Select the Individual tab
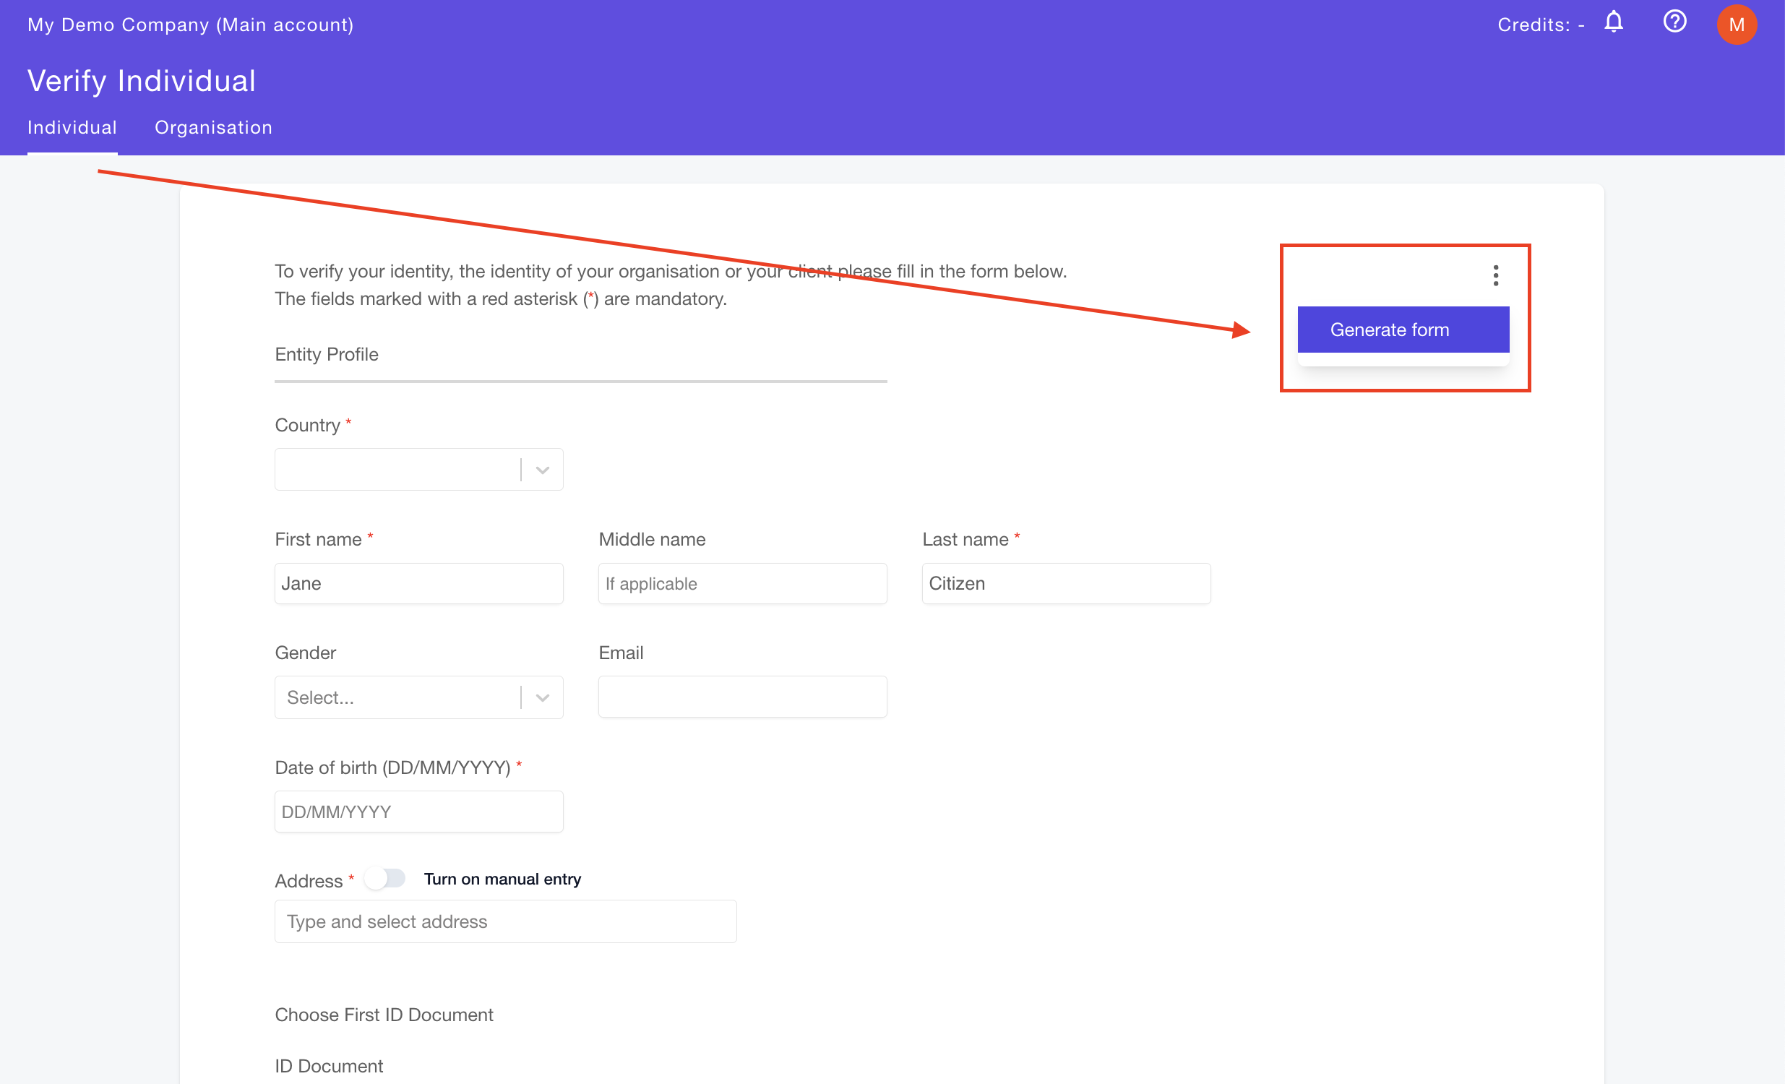Image resolution: width=1785 pixels, height=1084 pixels. [72, 126]
